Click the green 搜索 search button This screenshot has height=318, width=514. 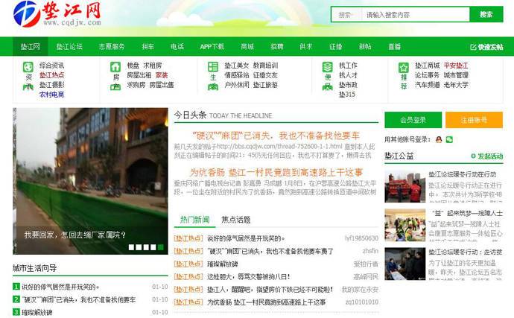(486, 15)
